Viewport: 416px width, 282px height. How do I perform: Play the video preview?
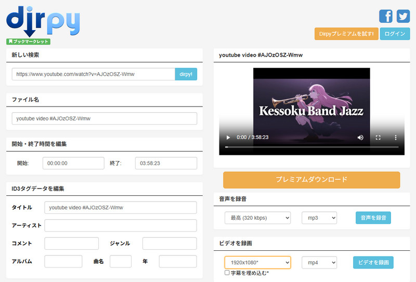(x=228, y=137)
